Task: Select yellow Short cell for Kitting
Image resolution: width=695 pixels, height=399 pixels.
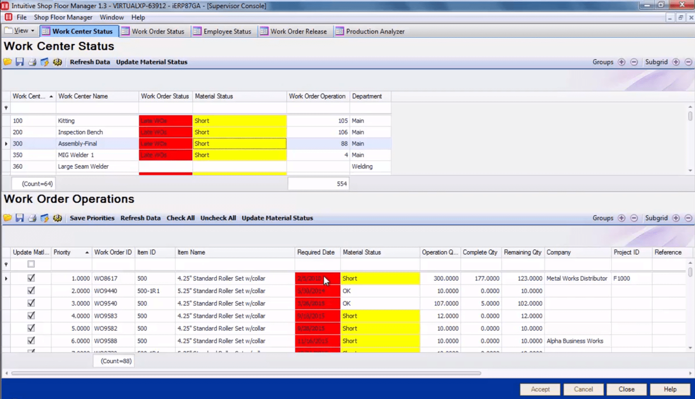Action: pos(240,121)
